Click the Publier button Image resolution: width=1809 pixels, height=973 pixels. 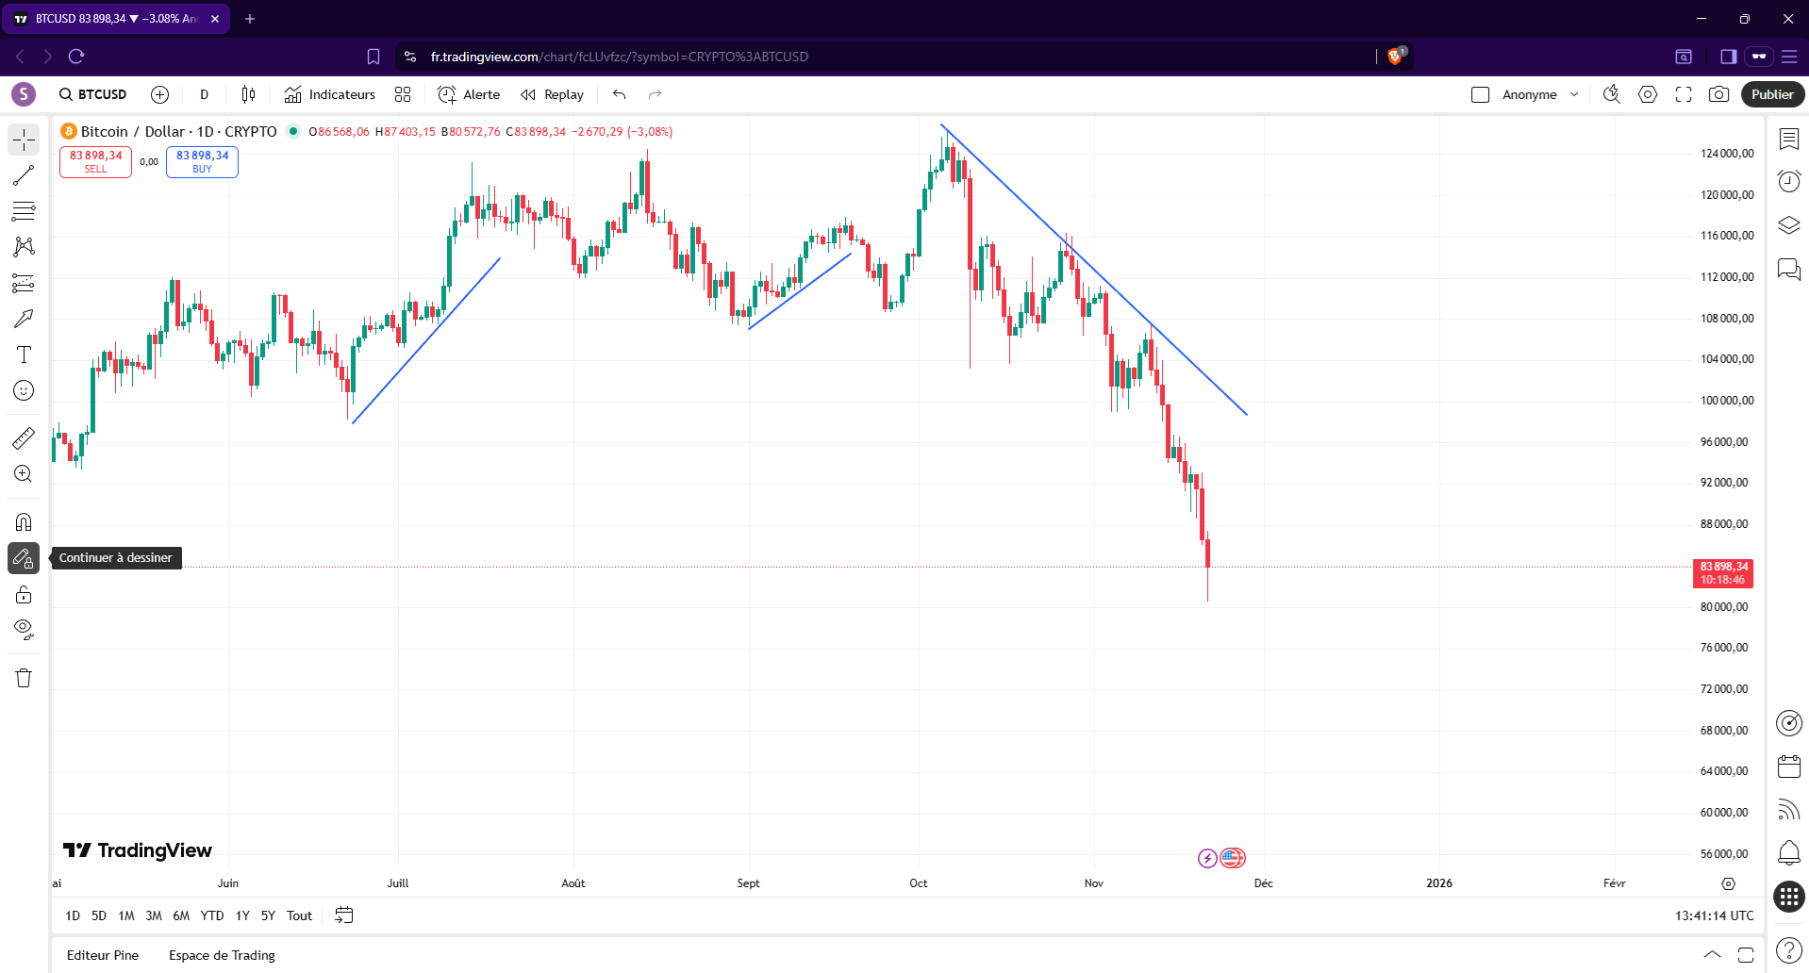pyautogui.click(x=1771, y=94)
